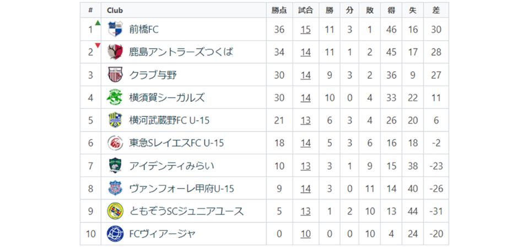Click the red down arrow rank indicator

point(98,46)
